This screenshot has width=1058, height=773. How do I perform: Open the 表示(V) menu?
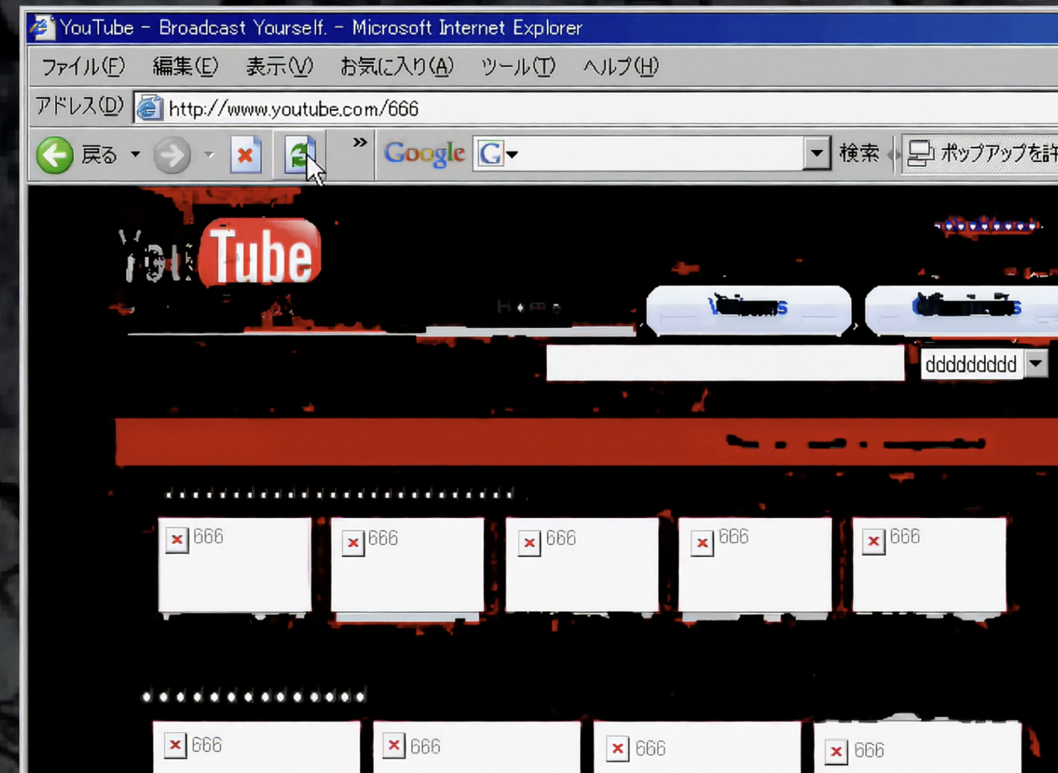click(x=279, y=66)
